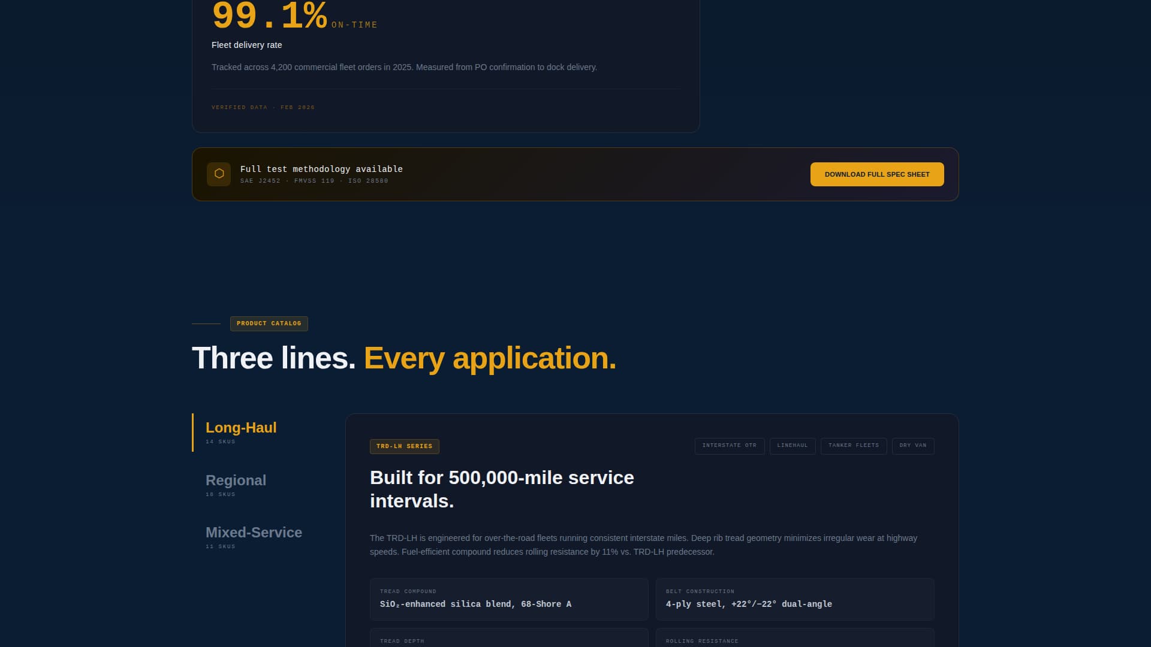Click the TRD-LH SERIES label
1151x647 pixels.
pyautogui.click(x=405, y=446)
